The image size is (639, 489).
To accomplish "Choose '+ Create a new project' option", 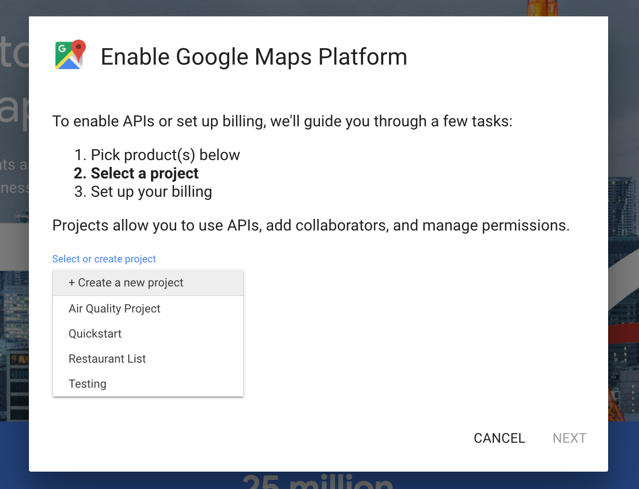I will coord(148,283).
